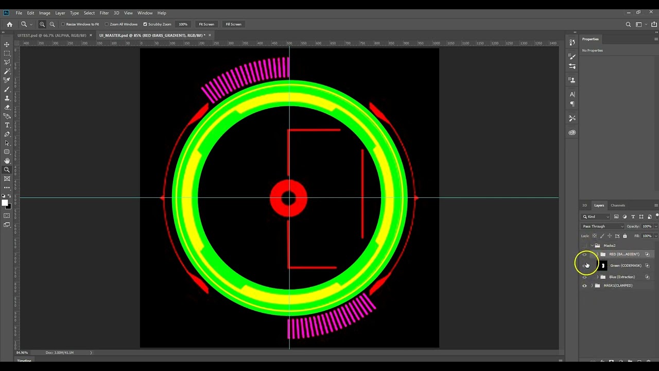
Task: Enable Resize Windows to Fit checkbox
Action: point(63,24)
